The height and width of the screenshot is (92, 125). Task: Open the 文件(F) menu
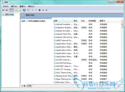[x=5, y=7]
